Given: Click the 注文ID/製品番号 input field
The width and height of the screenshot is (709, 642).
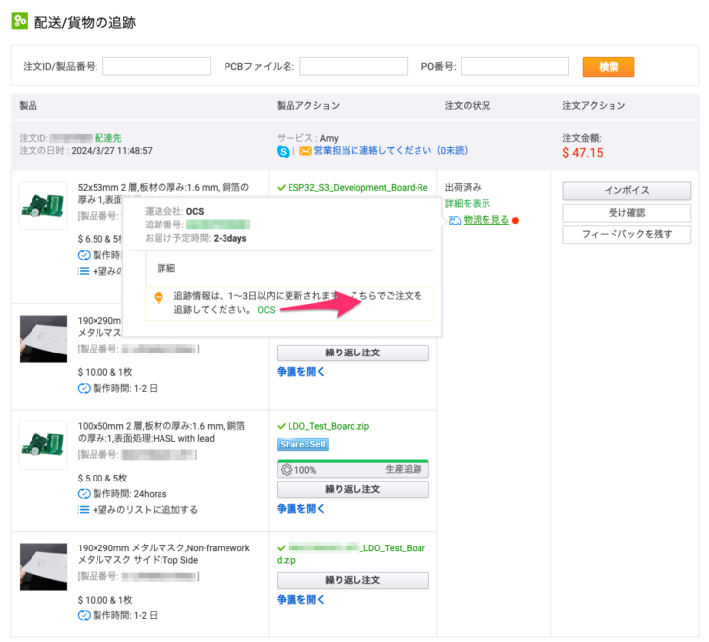Looking at the screenshot, I should click(x=157, y=66).
